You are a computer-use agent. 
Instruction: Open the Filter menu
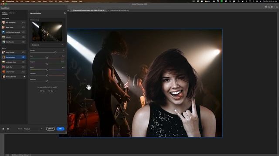tap(51, 1)
